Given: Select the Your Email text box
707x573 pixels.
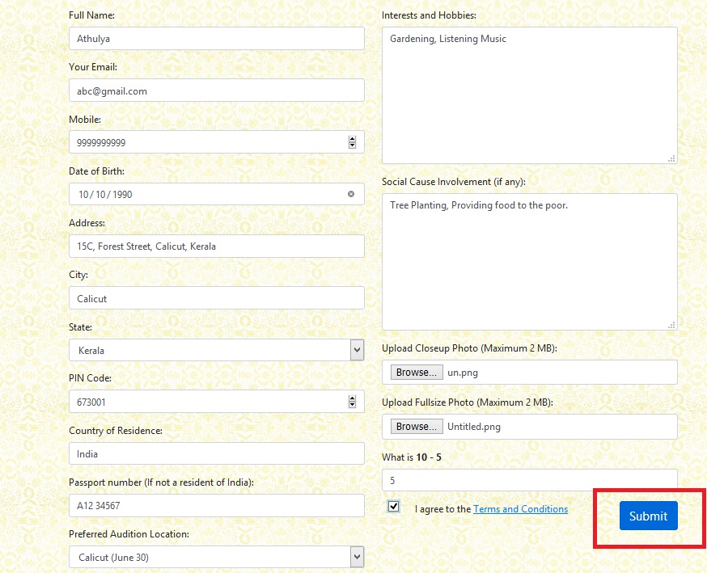Looking at the screenshot, I should pyautogui.click(x=216, y=91).
